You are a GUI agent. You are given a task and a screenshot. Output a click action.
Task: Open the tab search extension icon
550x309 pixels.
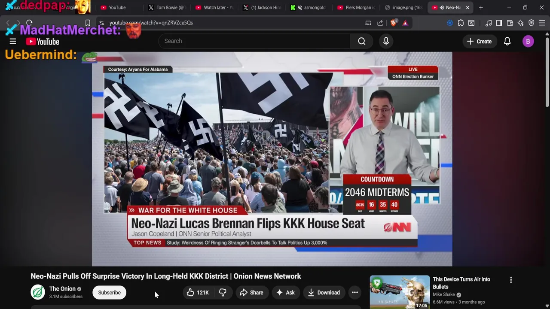pyautogui.click(x=471, y=23)
